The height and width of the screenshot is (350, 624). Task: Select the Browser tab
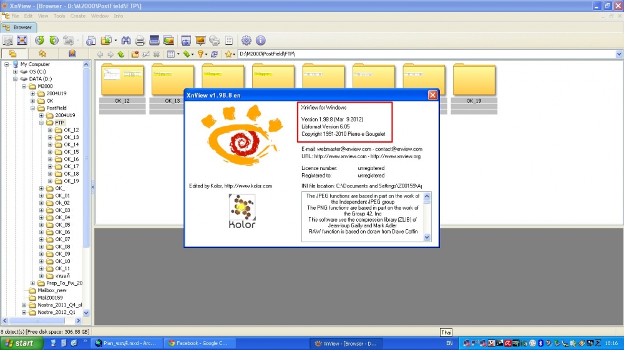(x=19, y=27)
